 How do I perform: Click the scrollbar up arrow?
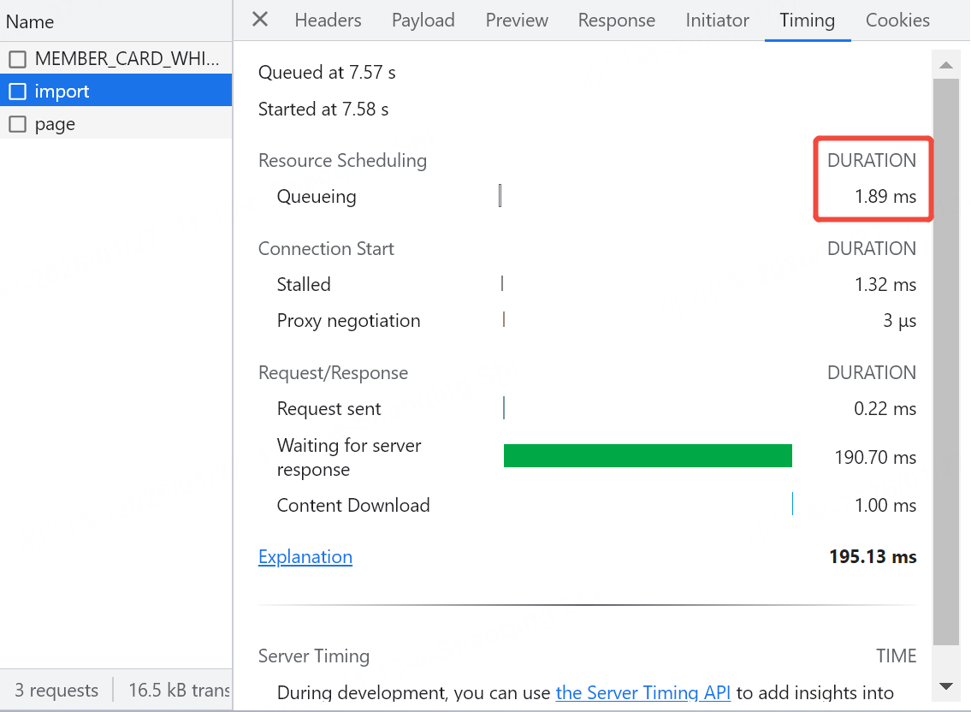(x=945, y=65)
